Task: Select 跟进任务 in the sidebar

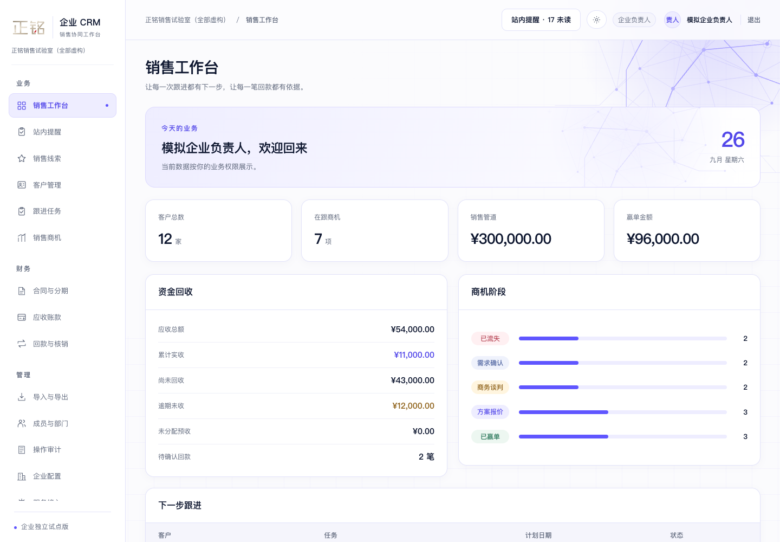Action: point(62,211)
